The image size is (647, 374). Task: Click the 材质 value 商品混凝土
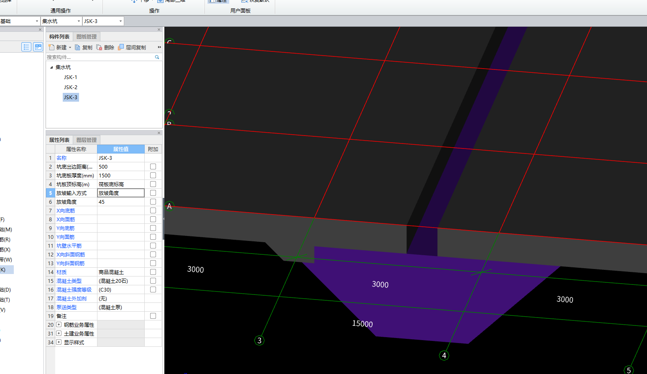pos(121,272)
